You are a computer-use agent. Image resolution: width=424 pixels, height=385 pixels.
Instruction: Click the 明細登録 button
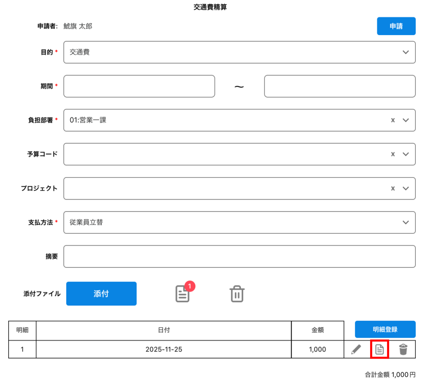pyautogui.click(x=385, y=329)
